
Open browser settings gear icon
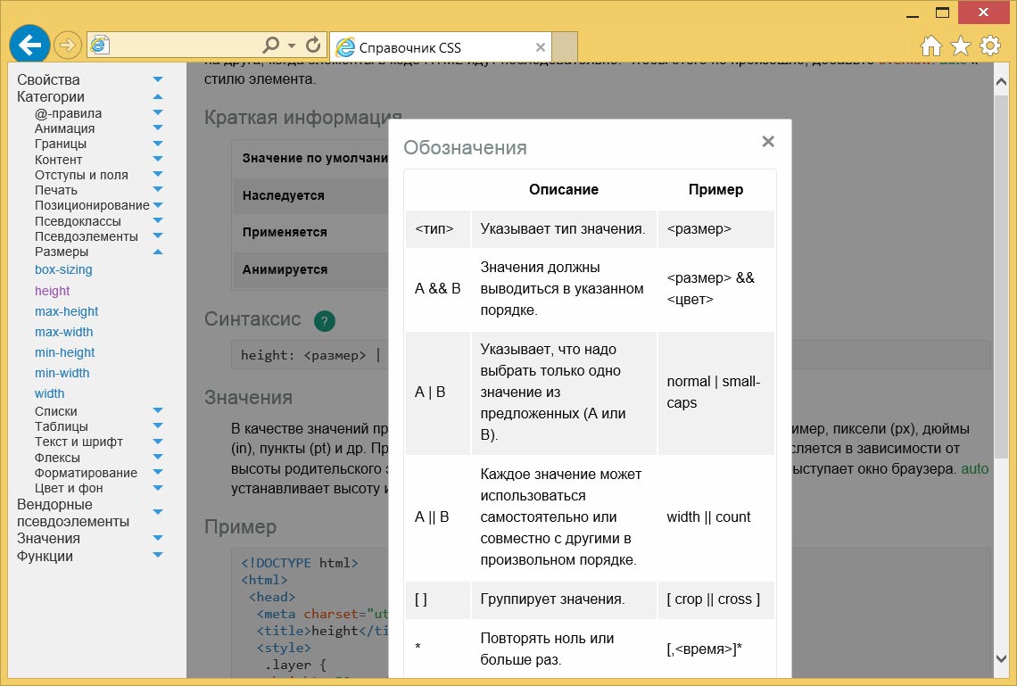(989, 45)
